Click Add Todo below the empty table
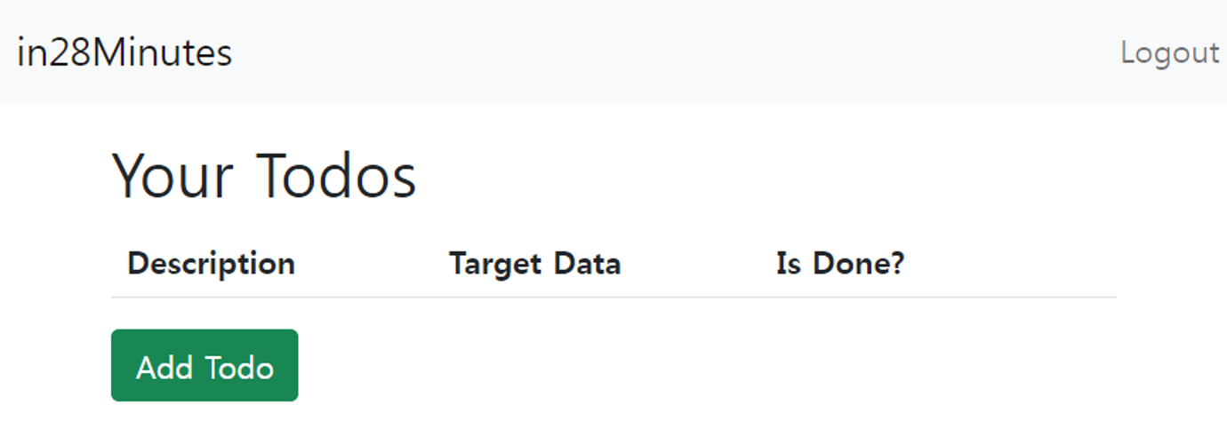The image size is (1227, 421). click(x=204, y=366)
